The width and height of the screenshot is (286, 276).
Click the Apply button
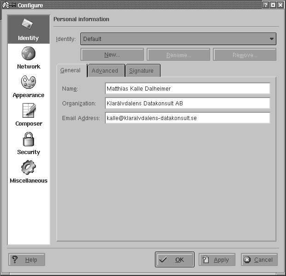217,259
